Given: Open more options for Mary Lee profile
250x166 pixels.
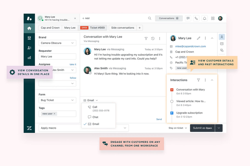Looking at the screenshot, I should 205,38.
